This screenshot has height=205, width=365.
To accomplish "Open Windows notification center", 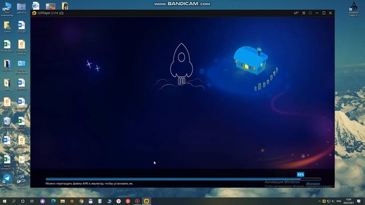I will point(359,201).
